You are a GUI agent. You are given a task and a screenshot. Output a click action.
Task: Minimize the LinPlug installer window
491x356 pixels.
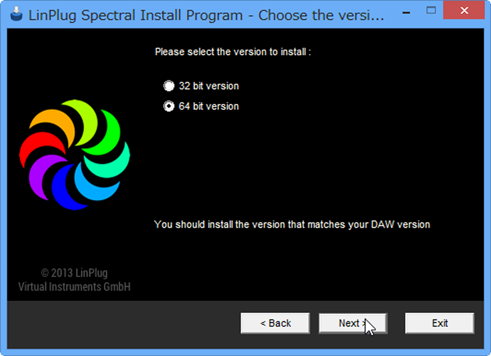tap(406, 12)
